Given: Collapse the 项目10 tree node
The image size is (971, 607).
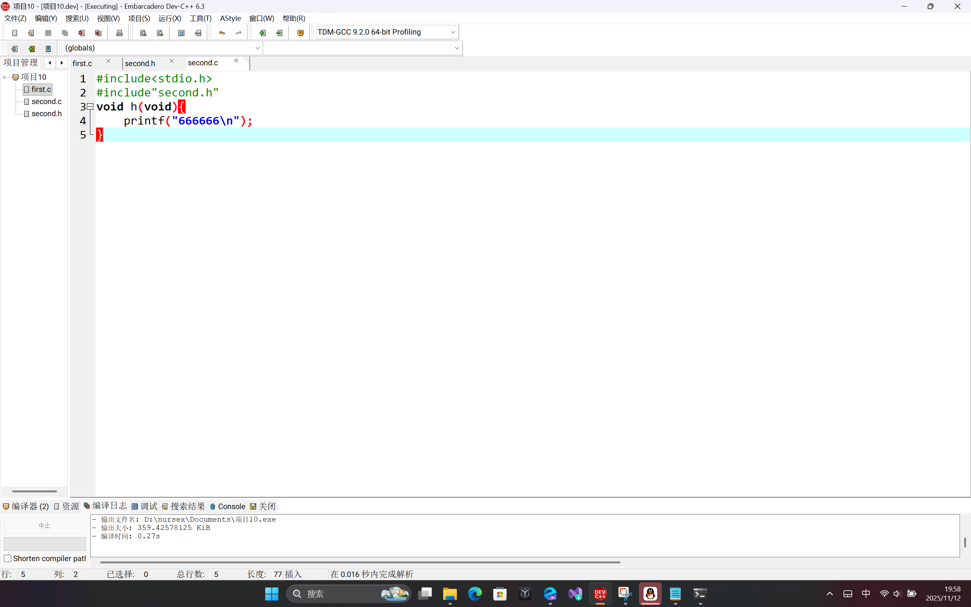Looking at the screenshot, I should (5, 77).
